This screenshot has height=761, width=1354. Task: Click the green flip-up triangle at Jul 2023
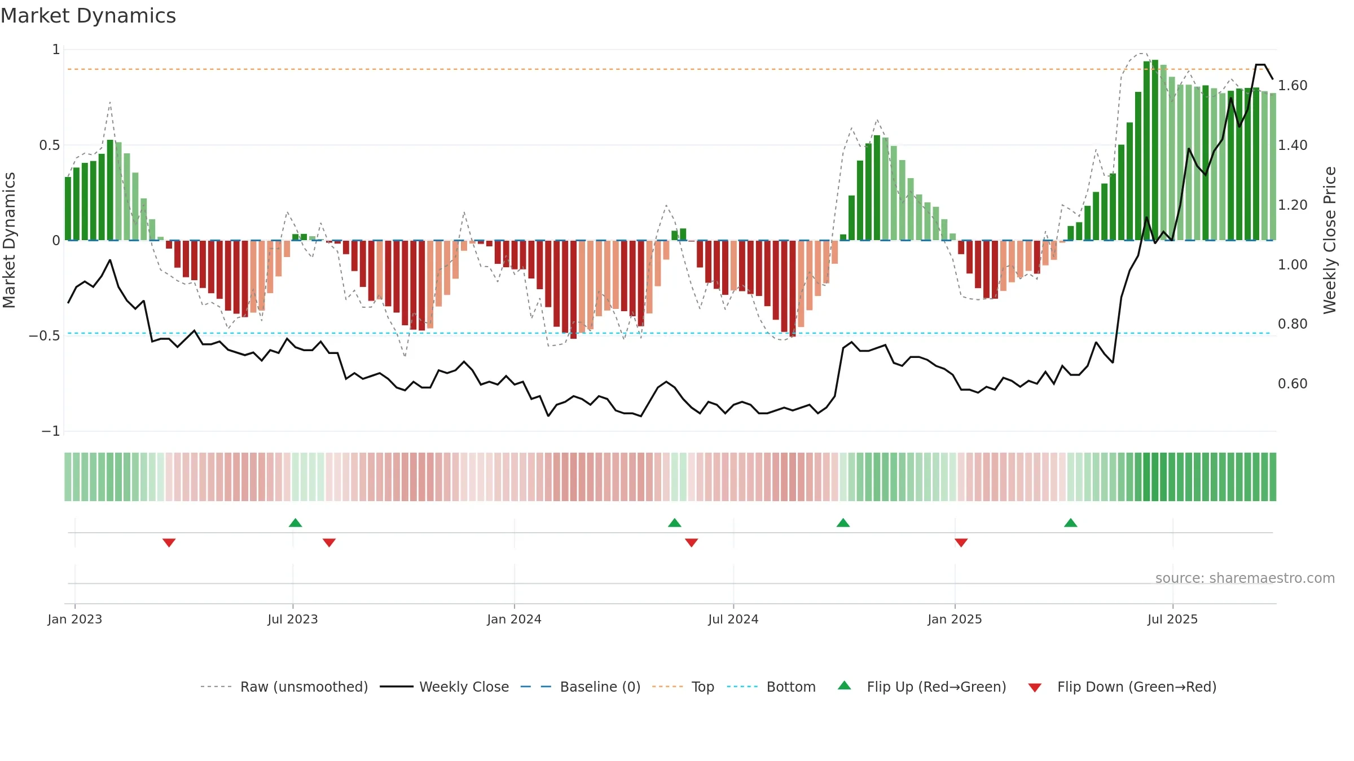[295, 523]
